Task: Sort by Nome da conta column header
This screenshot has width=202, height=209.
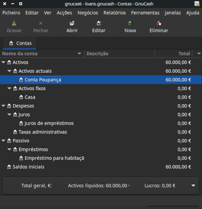Action: (42, 54)
